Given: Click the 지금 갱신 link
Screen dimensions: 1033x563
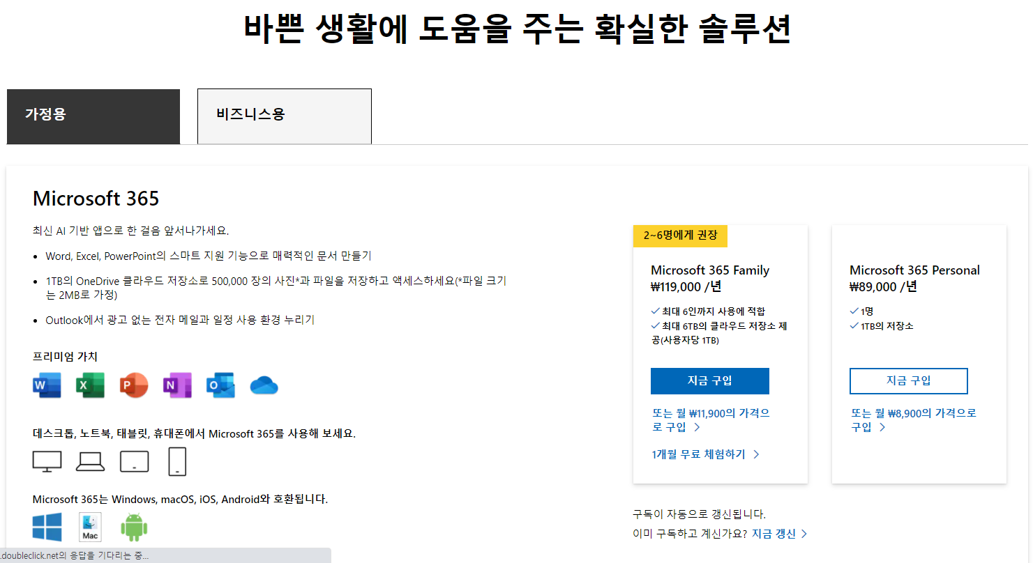Looking at the screenshot, I should (x=779, y=534).
